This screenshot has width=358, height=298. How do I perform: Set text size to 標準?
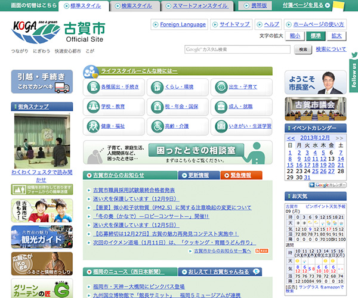314,36
